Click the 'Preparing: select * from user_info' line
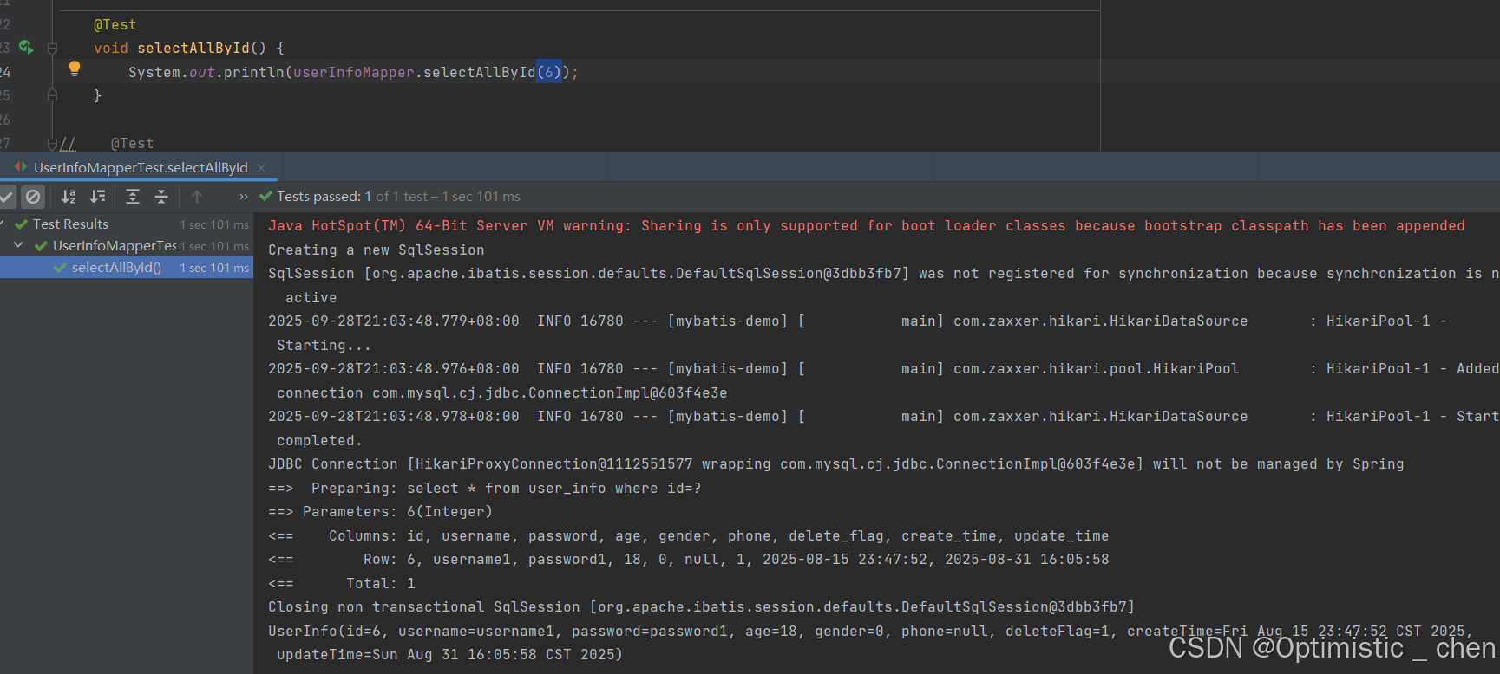Image resolution: width=1500 pixels, height=674 pixels. [x=485, y=489]
